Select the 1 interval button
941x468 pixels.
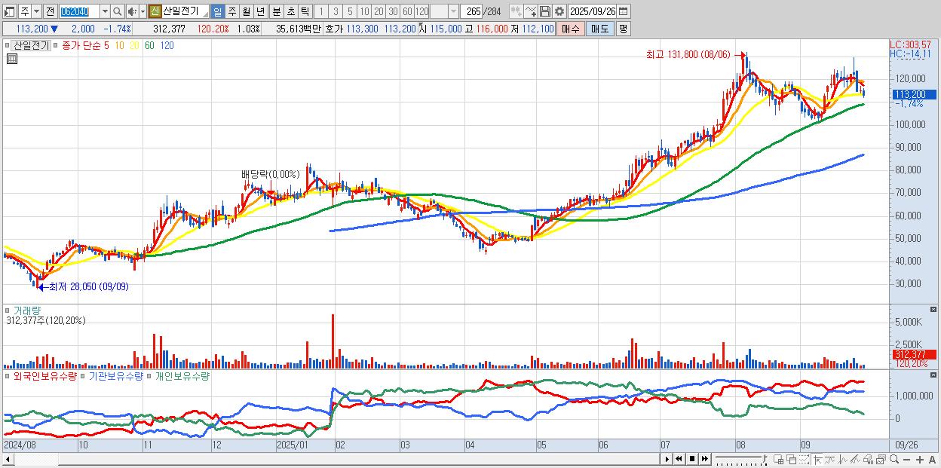pos(321,11)
